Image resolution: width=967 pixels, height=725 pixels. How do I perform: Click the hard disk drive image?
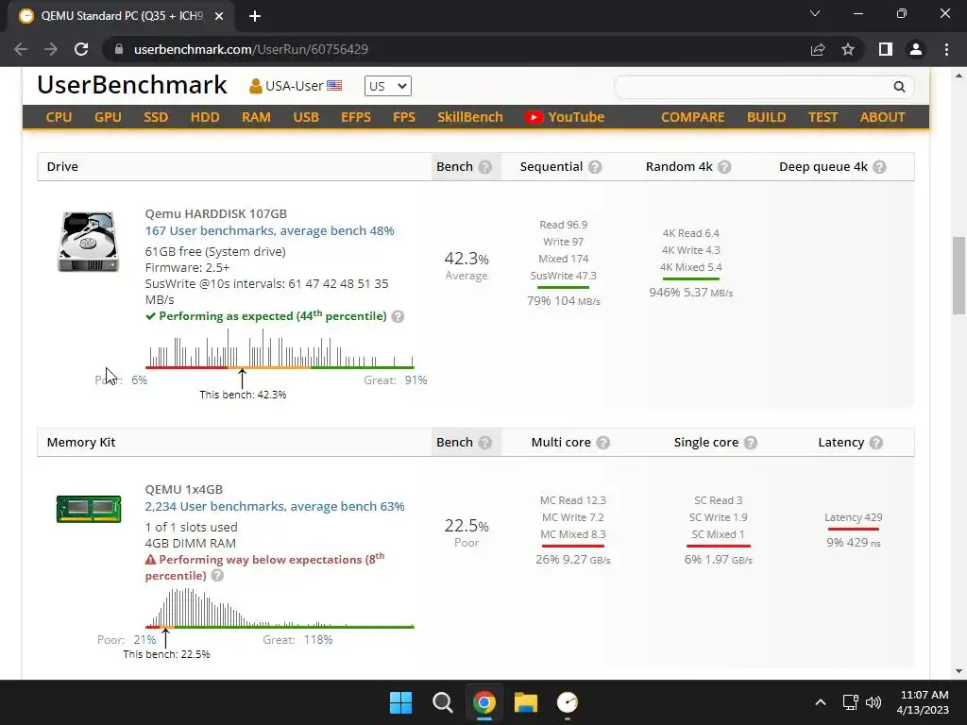pos(88,241)
